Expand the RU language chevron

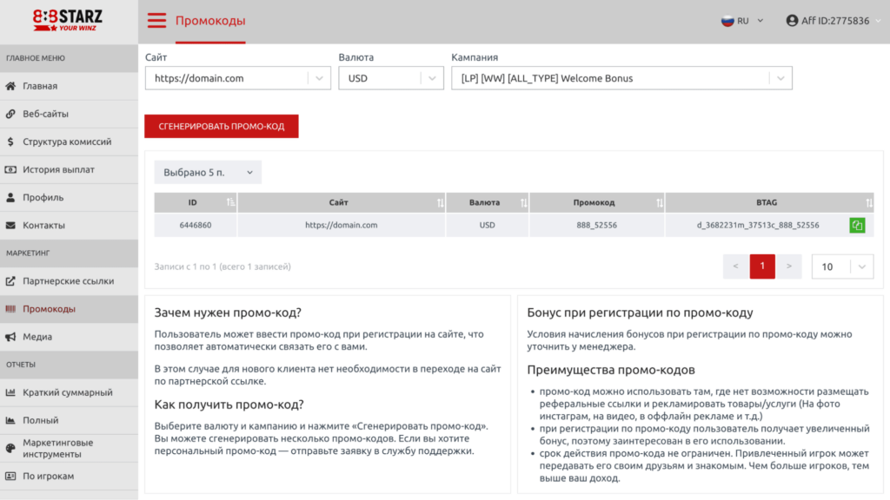coord(760,21)
